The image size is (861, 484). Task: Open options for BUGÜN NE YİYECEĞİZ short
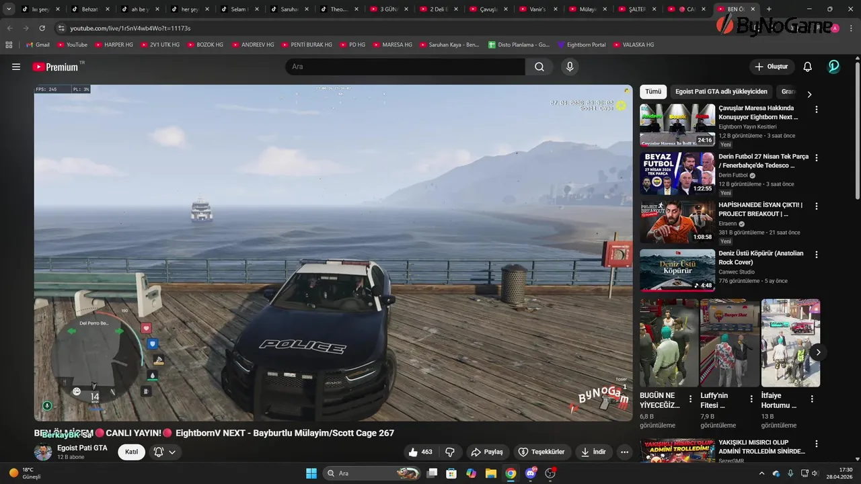point(691,398)
